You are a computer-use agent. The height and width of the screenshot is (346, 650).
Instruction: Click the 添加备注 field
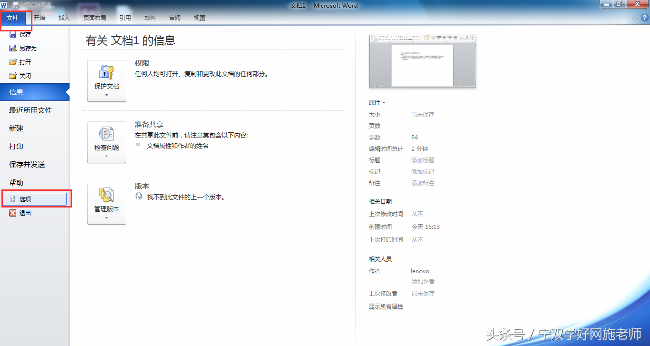[423, 183]
